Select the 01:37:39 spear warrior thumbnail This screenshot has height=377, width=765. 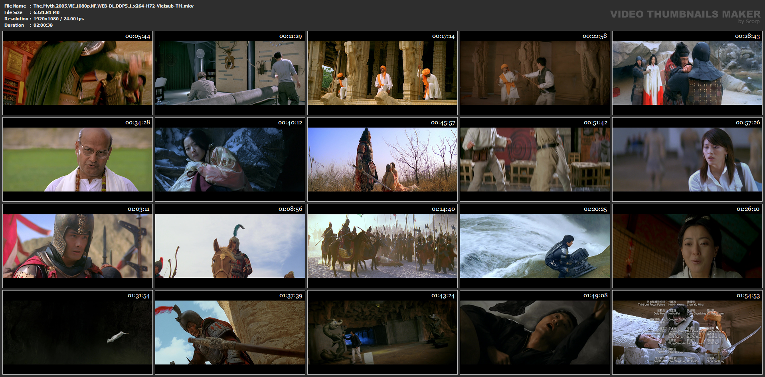[x=230, y=332]
